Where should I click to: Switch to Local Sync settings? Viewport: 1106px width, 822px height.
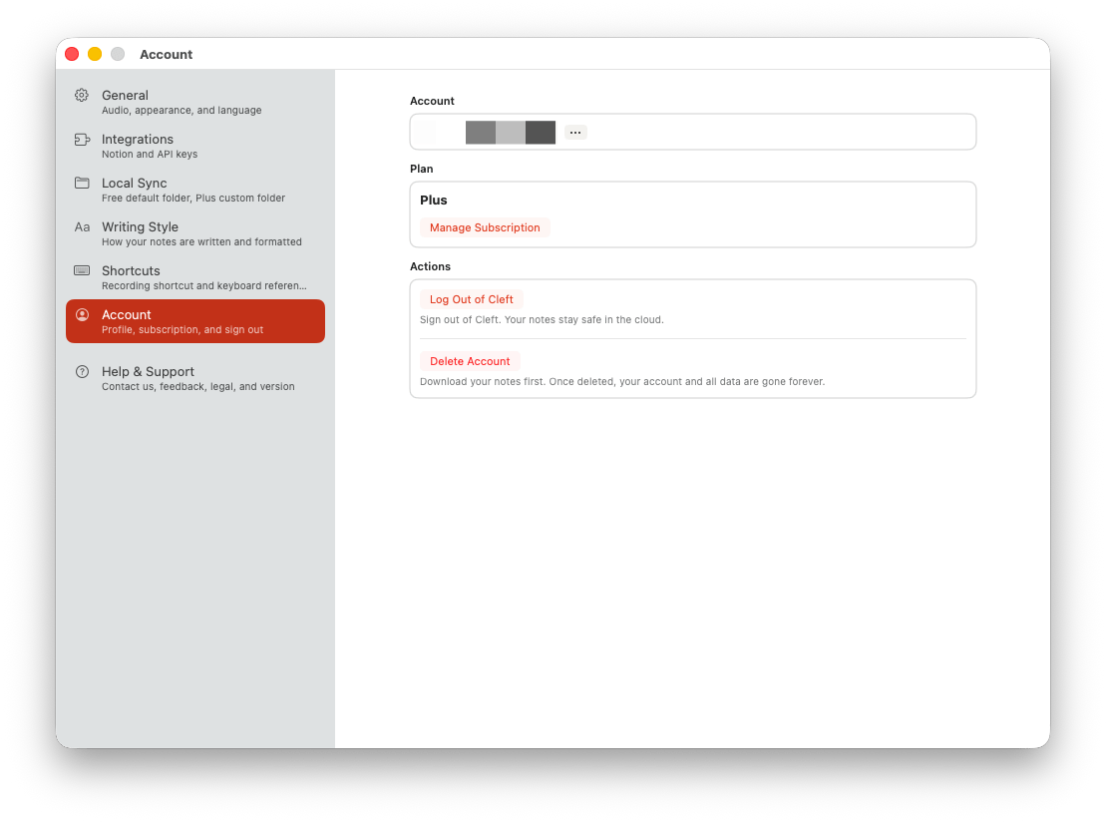tap(195, 190)
